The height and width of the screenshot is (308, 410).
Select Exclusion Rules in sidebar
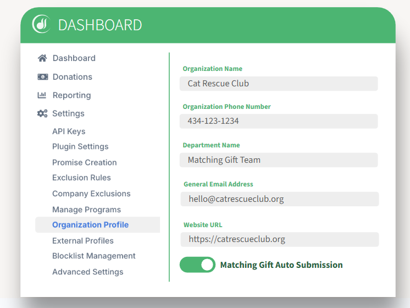pyautogui.click(x=81, y=178)
